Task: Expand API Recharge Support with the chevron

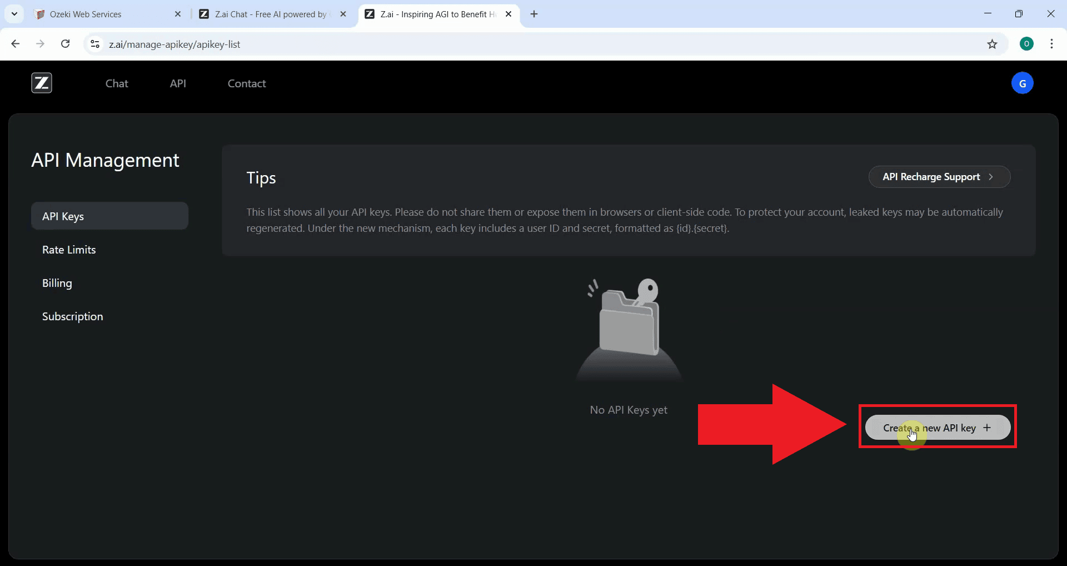Action: (x=991, y=177)
